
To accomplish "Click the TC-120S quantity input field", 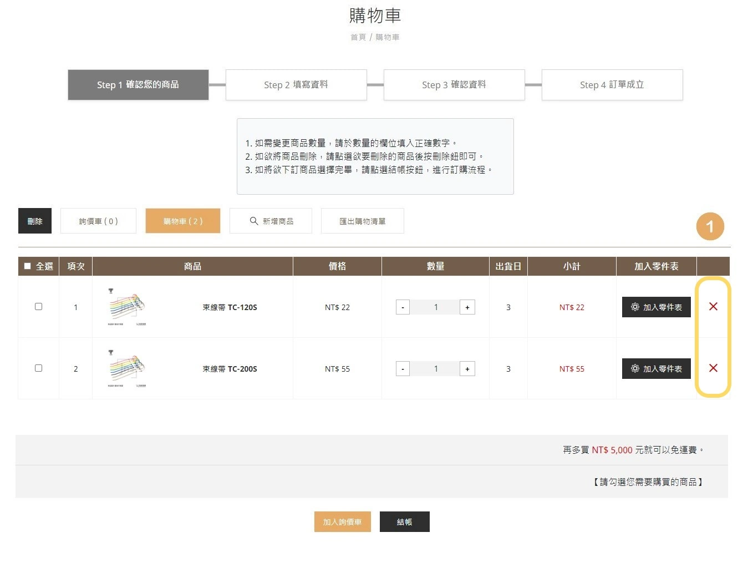I will point(436,307).
